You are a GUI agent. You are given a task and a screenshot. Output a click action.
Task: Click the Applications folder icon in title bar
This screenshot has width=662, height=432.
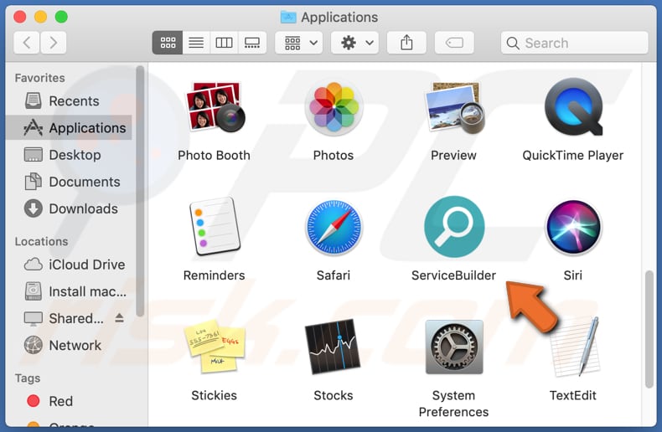coord(288,17)
